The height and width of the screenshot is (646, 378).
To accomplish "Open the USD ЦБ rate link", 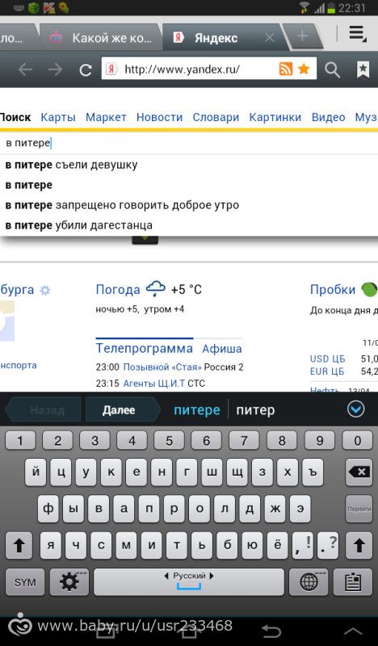I will [328, 359].
